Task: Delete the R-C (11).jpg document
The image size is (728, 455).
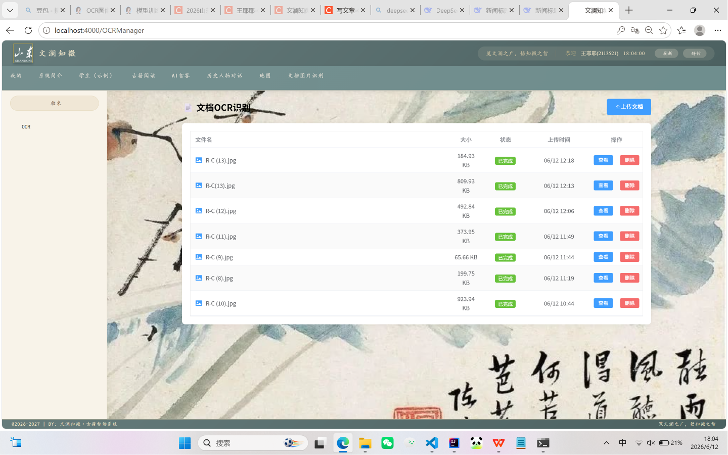Action: (629, 236)
